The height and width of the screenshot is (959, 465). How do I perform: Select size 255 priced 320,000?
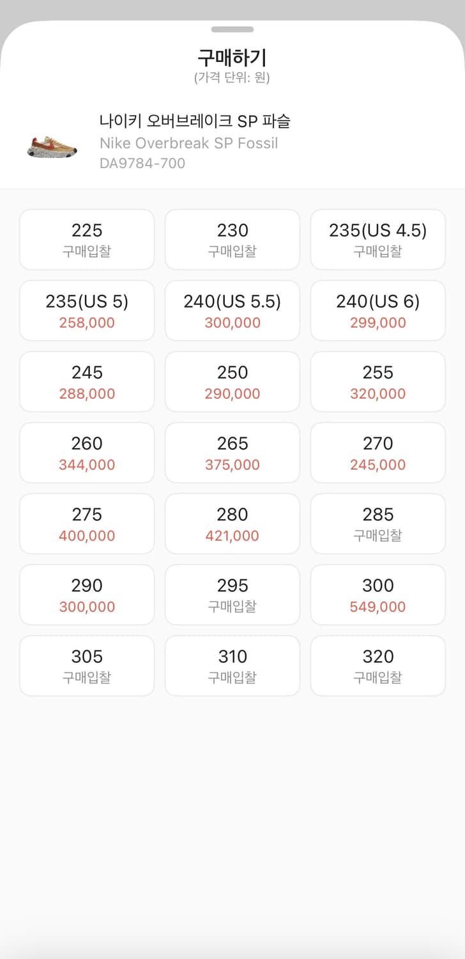coord(377,382)
